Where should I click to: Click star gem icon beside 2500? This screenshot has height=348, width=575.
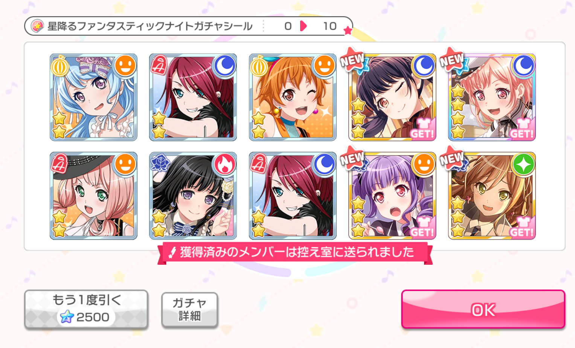67,317
